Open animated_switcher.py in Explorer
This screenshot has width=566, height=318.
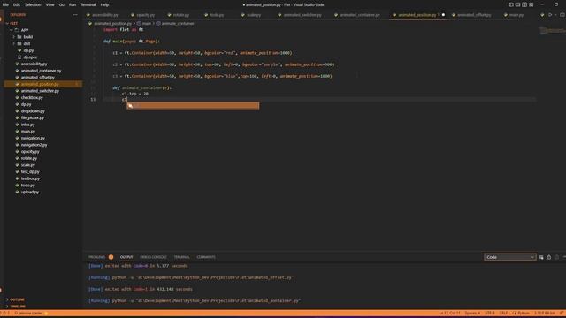click(40, 91)
